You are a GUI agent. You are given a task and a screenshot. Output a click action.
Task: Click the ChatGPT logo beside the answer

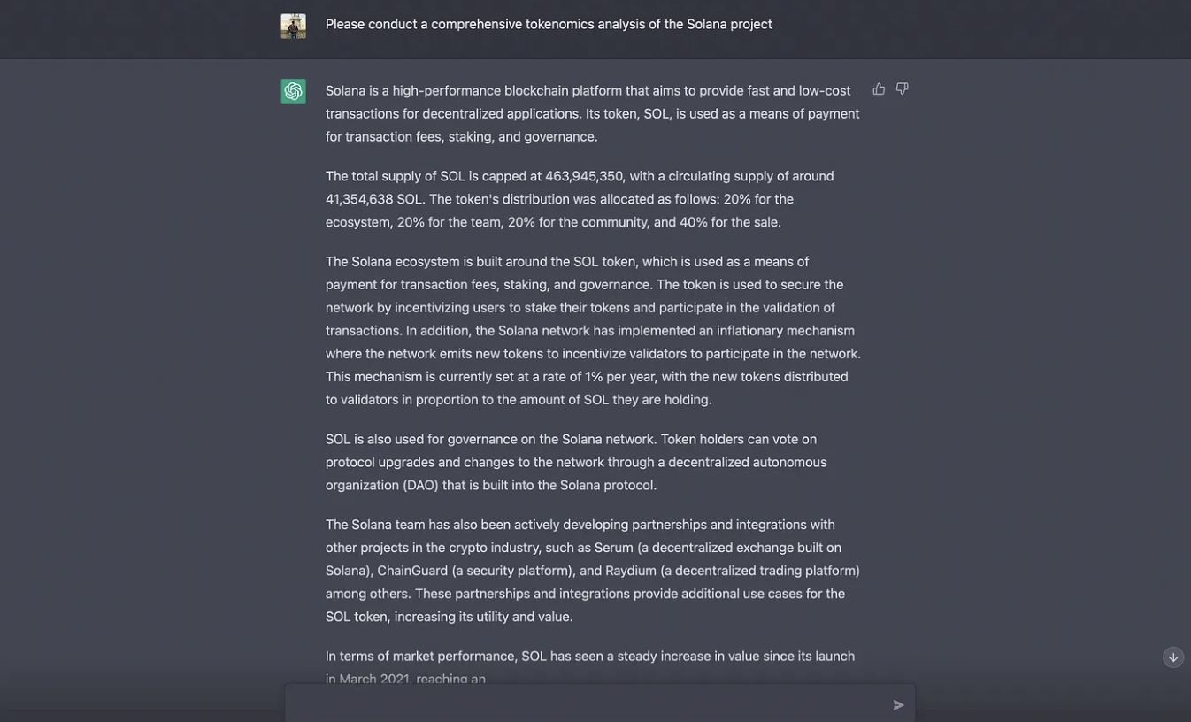pyautogui.click(x=294, y=91)
